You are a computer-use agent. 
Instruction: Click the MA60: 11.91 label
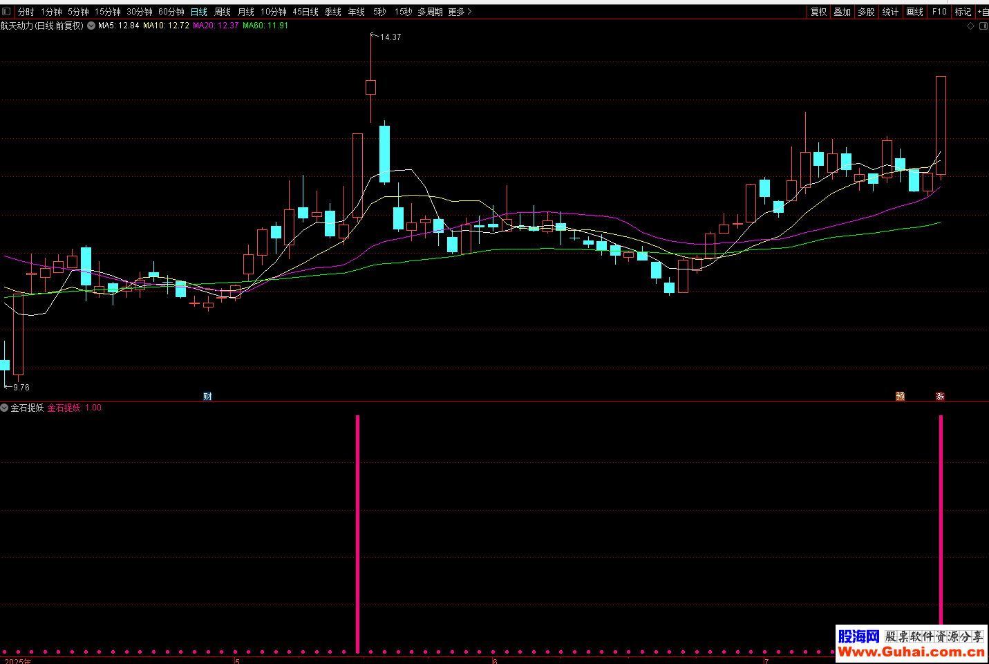[x=265, y=26]
